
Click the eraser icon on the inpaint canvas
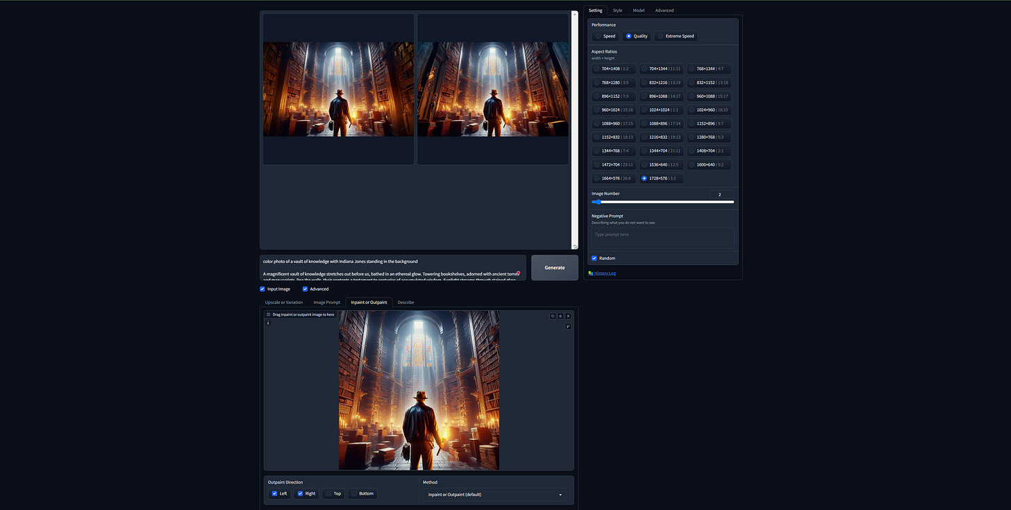560,316
